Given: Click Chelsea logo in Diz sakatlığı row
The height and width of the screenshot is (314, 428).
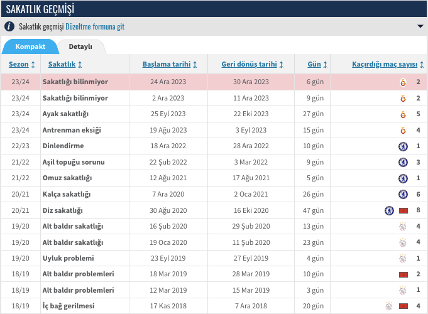Looking at the screenshot, I should click(x=389, y=210).
